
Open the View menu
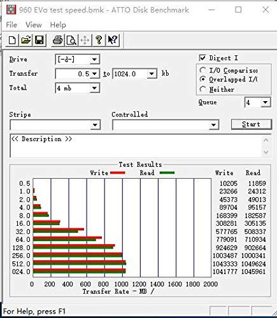(x=34, y=25)
